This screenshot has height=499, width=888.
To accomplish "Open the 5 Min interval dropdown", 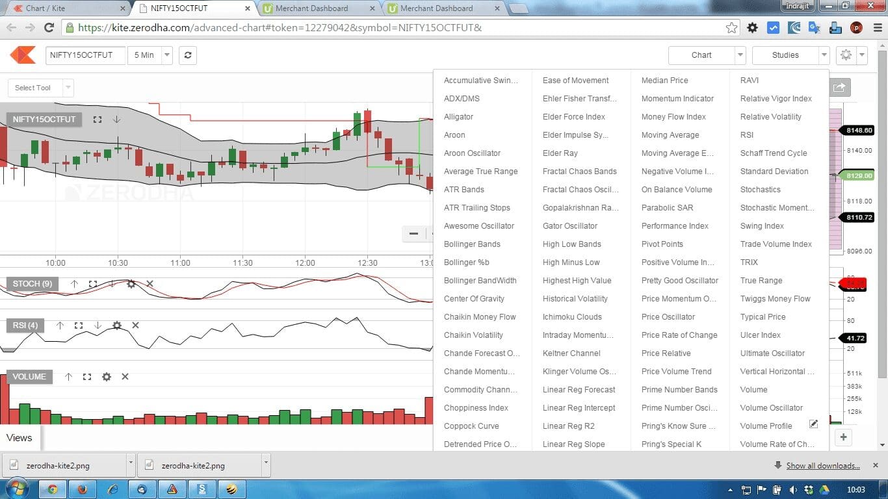I will click(x=150, y=55).
